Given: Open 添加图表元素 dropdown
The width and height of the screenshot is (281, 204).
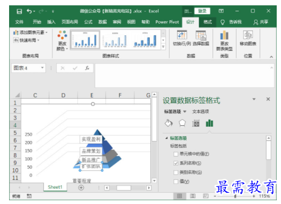Looking at the screenshot, I should coord(31,33).
